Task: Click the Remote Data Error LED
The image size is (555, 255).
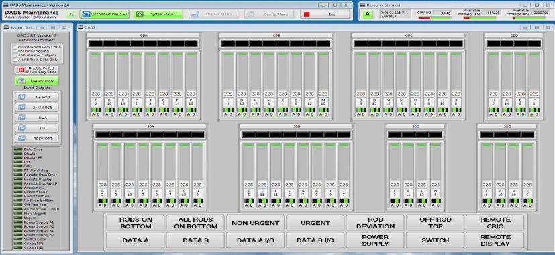Action: [17, 175]
